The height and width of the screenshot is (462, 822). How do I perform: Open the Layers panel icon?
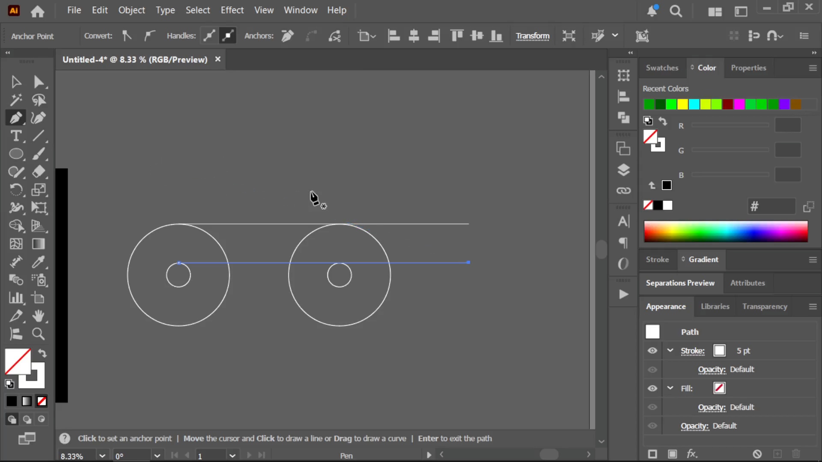623,170
